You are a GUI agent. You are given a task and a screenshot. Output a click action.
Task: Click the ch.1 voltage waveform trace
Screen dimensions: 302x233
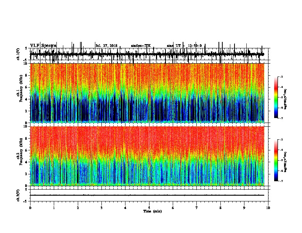147,54
